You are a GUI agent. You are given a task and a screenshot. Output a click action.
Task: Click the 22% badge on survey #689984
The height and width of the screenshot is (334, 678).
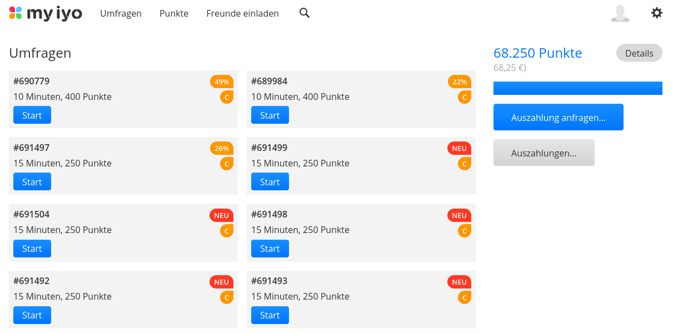click(x=460, y=82)
